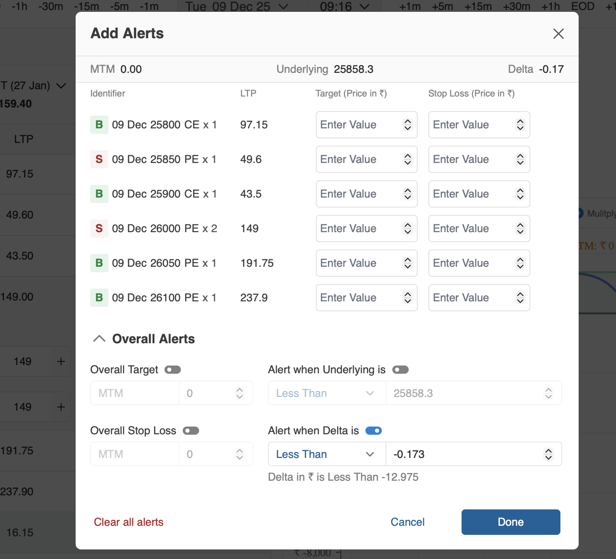
Task: Click Done to save alerts
Action: point(510,522)
